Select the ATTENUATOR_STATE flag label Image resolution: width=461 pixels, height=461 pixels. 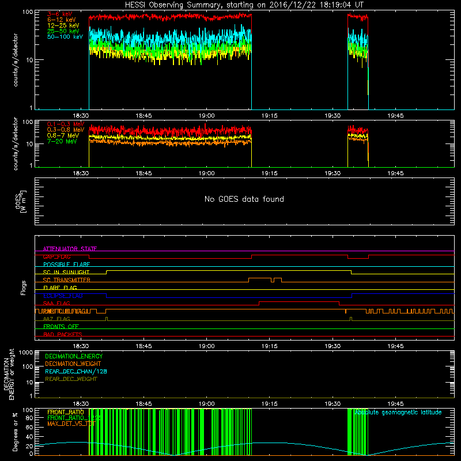tap(70, 249)
